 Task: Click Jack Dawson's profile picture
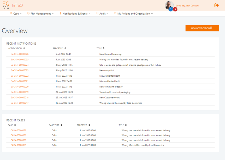(169, 5)
